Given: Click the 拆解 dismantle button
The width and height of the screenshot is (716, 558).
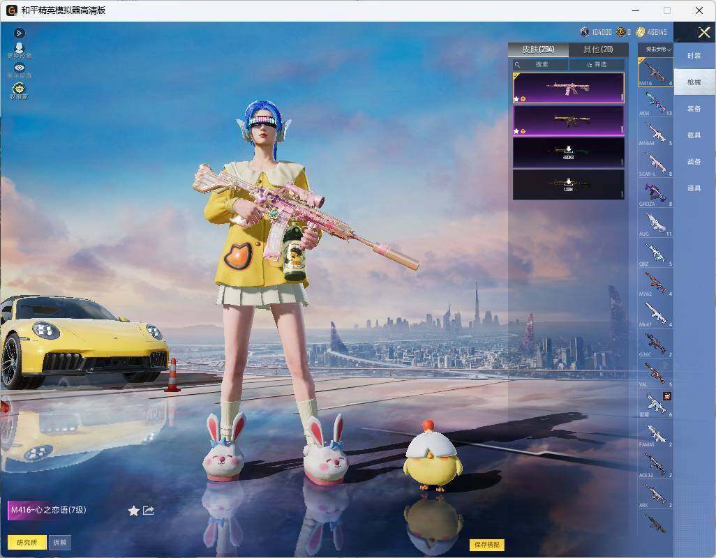Looking at the screenshot, I should (x=60, y=542).
